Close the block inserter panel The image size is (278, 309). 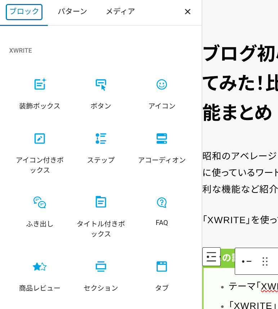(x=188, y=12)
